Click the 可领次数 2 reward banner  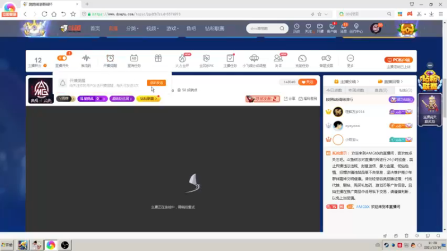263,99
